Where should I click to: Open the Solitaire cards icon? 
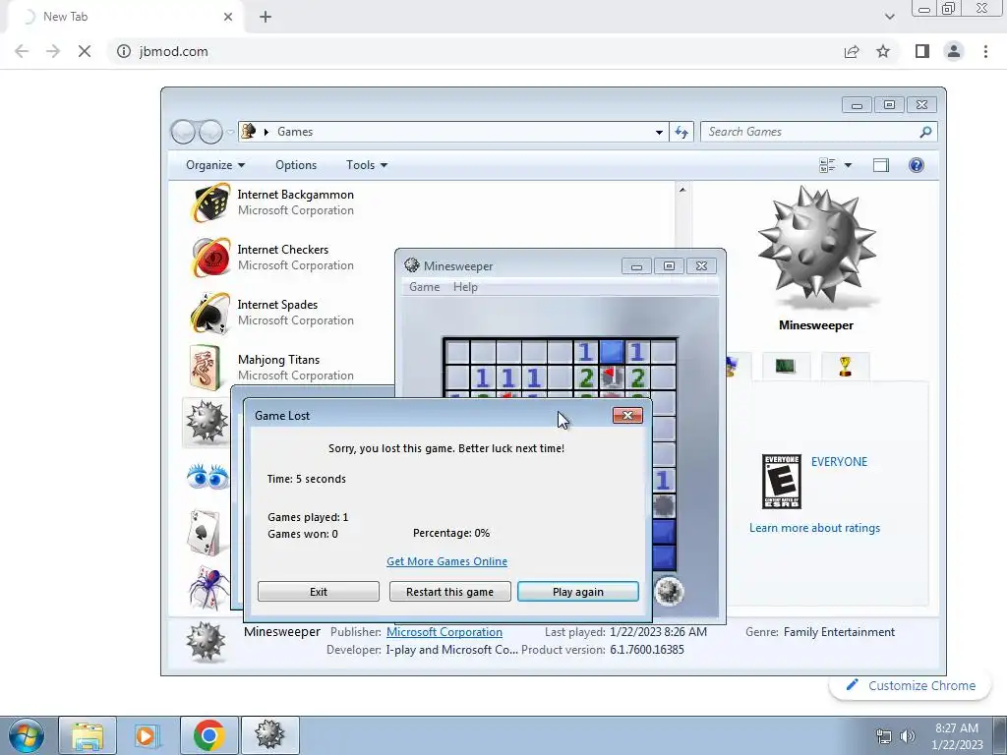pos(205,532)
